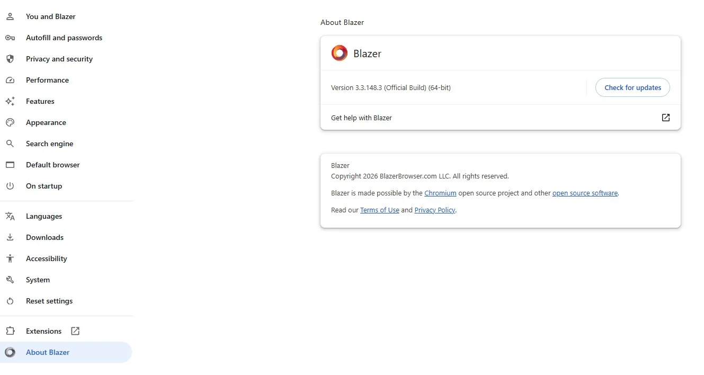Click the shield icon for Privacy and security

tap(10, 59)
